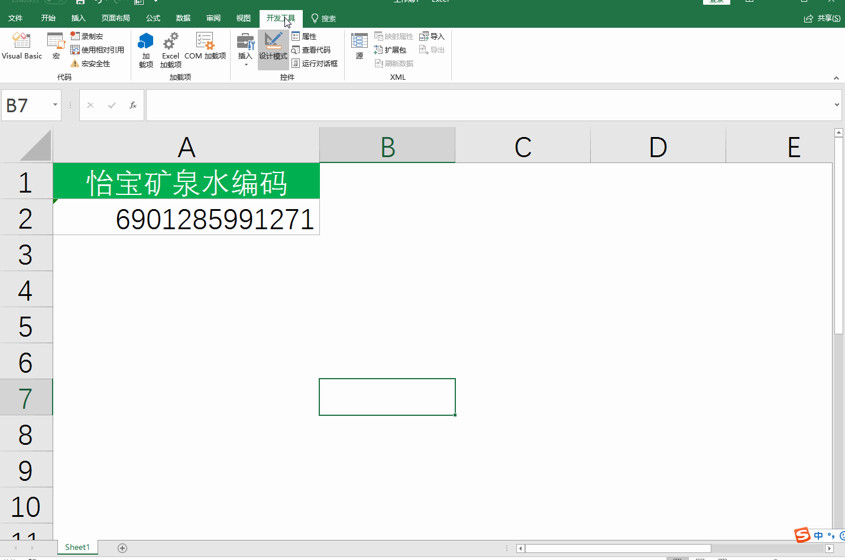This screenshot has width=845, height=560.
Task: Open 宏安全性 macro security settings
Action: [90, 63]
